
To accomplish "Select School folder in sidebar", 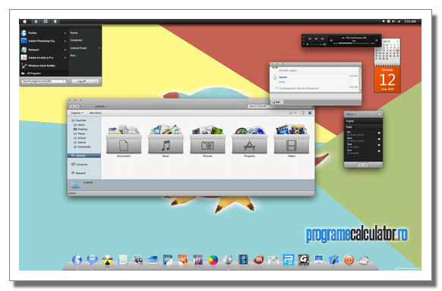I will [80, 138].
